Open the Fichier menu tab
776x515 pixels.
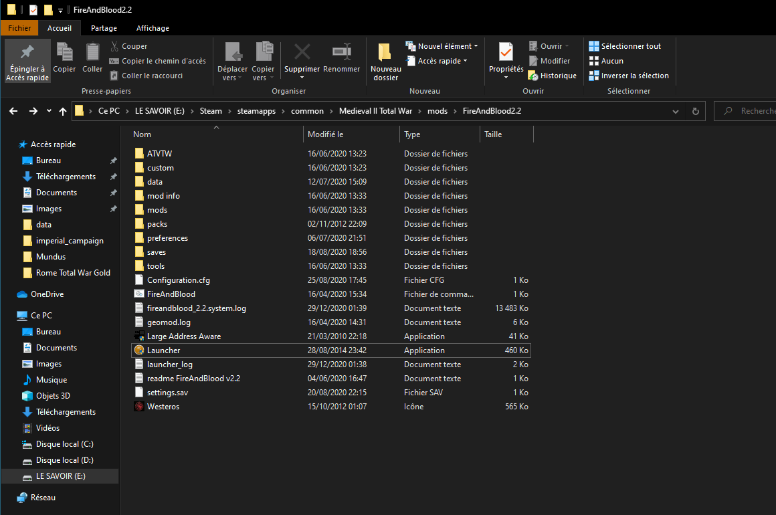coord(19,28)
